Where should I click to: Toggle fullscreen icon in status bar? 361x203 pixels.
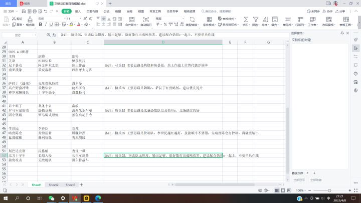[356, 190]
